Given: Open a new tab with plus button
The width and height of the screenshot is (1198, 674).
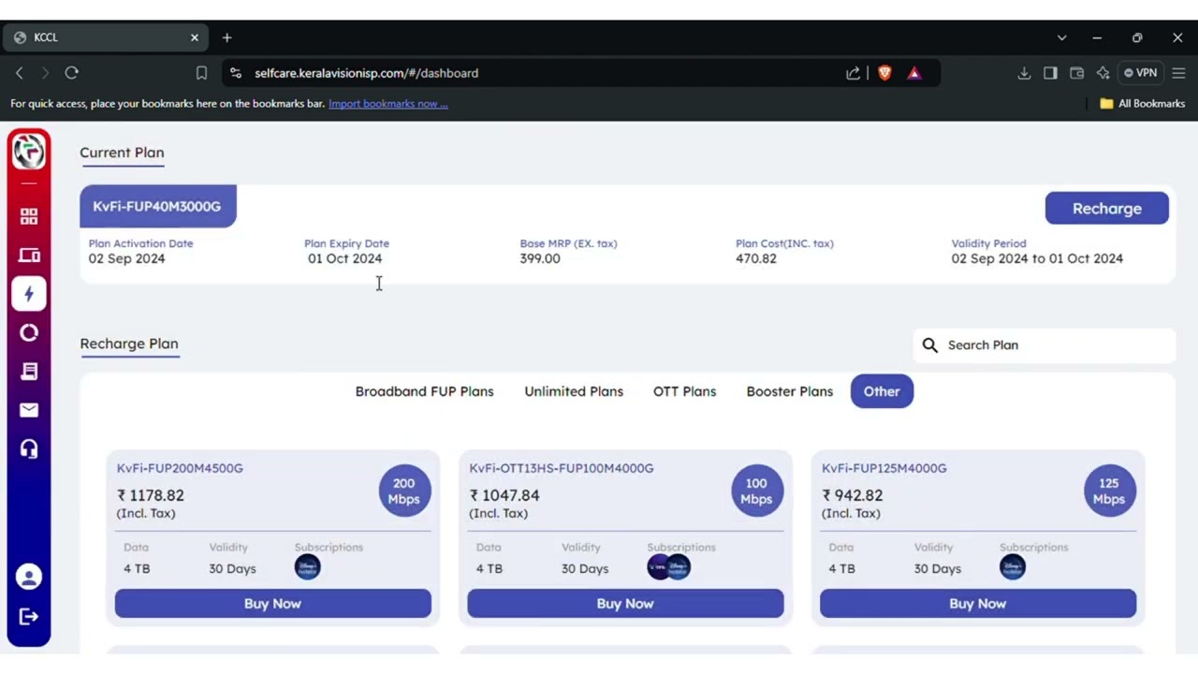Looking at the screenshot, I should [226, 37].
